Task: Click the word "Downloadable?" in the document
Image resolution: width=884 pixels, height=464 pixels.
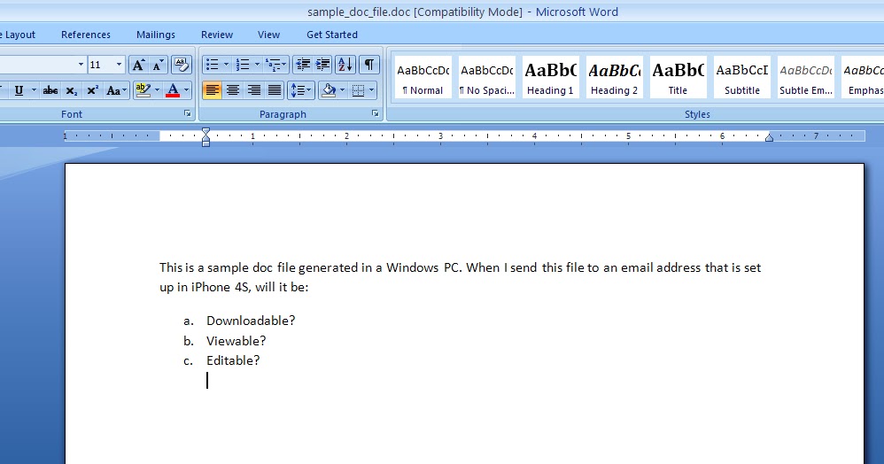Action: click(x=251, y=321)
